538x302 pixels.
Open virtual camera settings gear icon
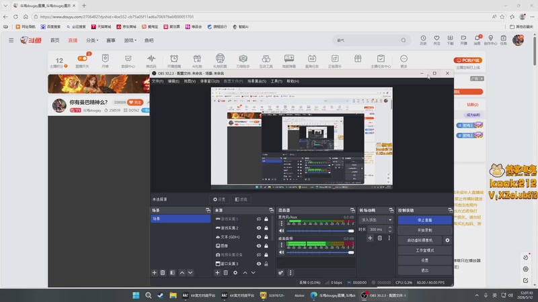447,240
